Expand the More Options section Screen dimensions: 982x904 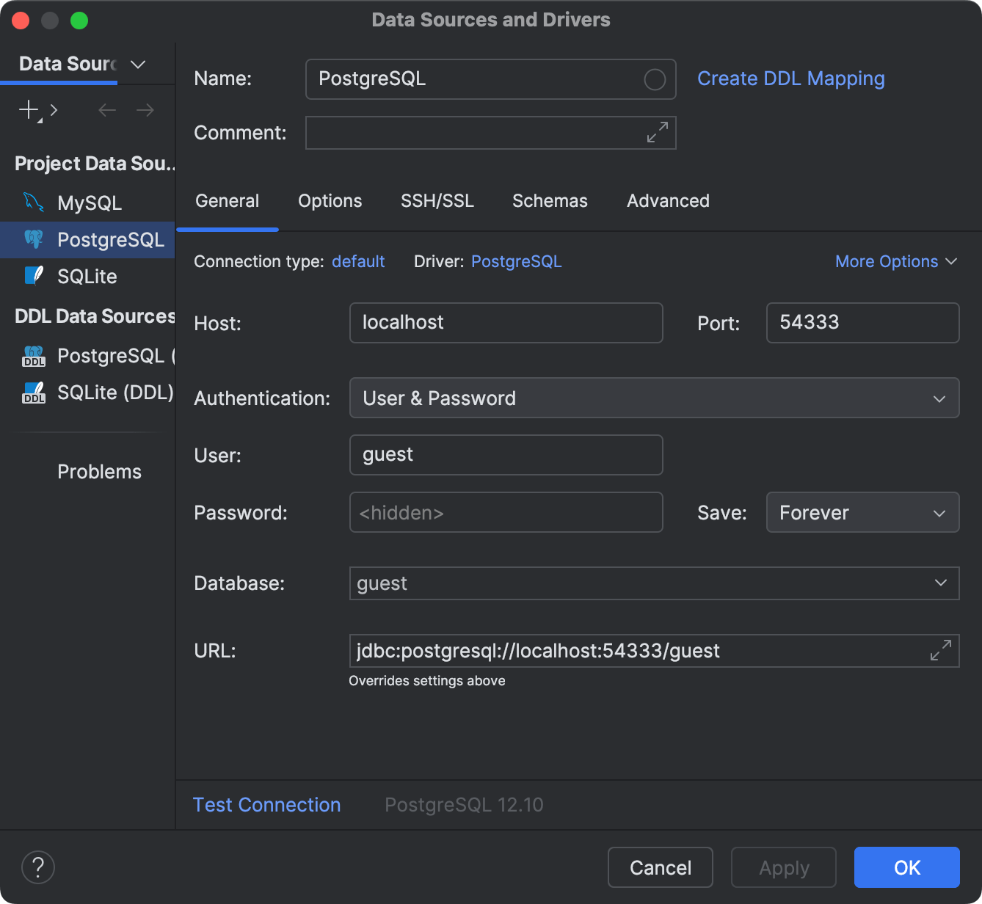pos(895,261)
